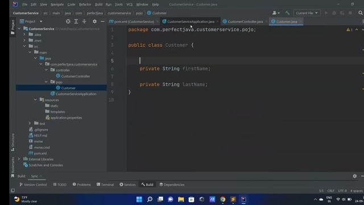Screen dimensions: 364x205
Task: Click Select Opened File target icon
Action: (x=68, y=22)
